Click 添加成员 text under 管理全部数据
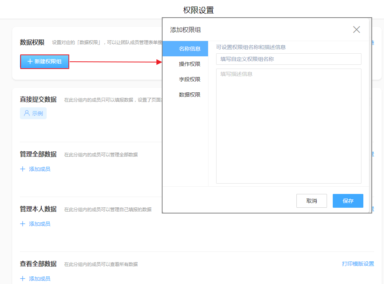Viewport: 384px width, 284px height. (39, 169)
